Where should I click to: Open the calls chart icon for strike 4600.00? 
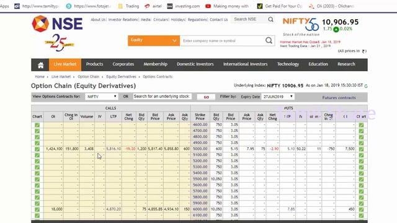click(x=37, y=125)
